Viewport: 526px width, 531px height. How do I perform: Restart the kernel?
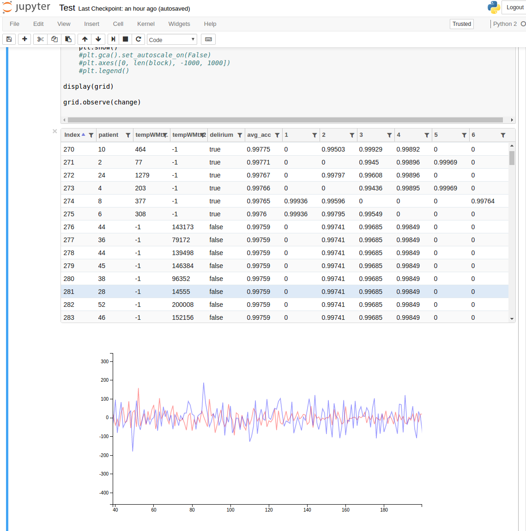pyautogui.click(x=138, y=39)
